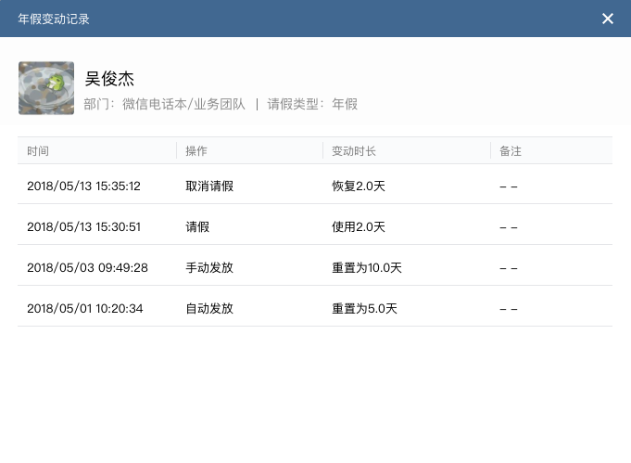Click the 使用2.0天 duration cell
Image resolution: width=631 pixels, height=463 pixels.
tap(359, 227)
